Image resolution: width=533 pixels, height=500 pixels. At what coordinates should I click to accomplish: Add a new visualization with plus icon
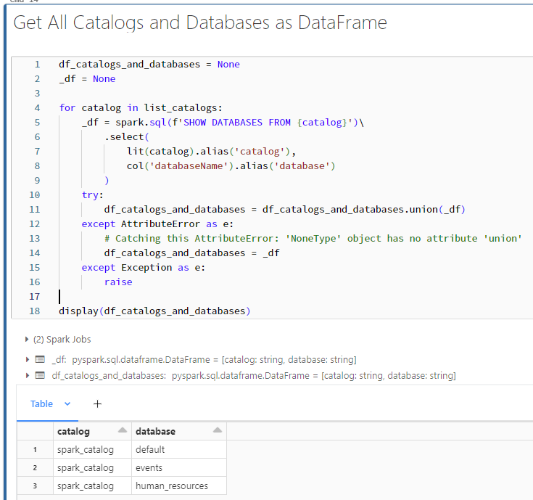(x=97, y=403)
